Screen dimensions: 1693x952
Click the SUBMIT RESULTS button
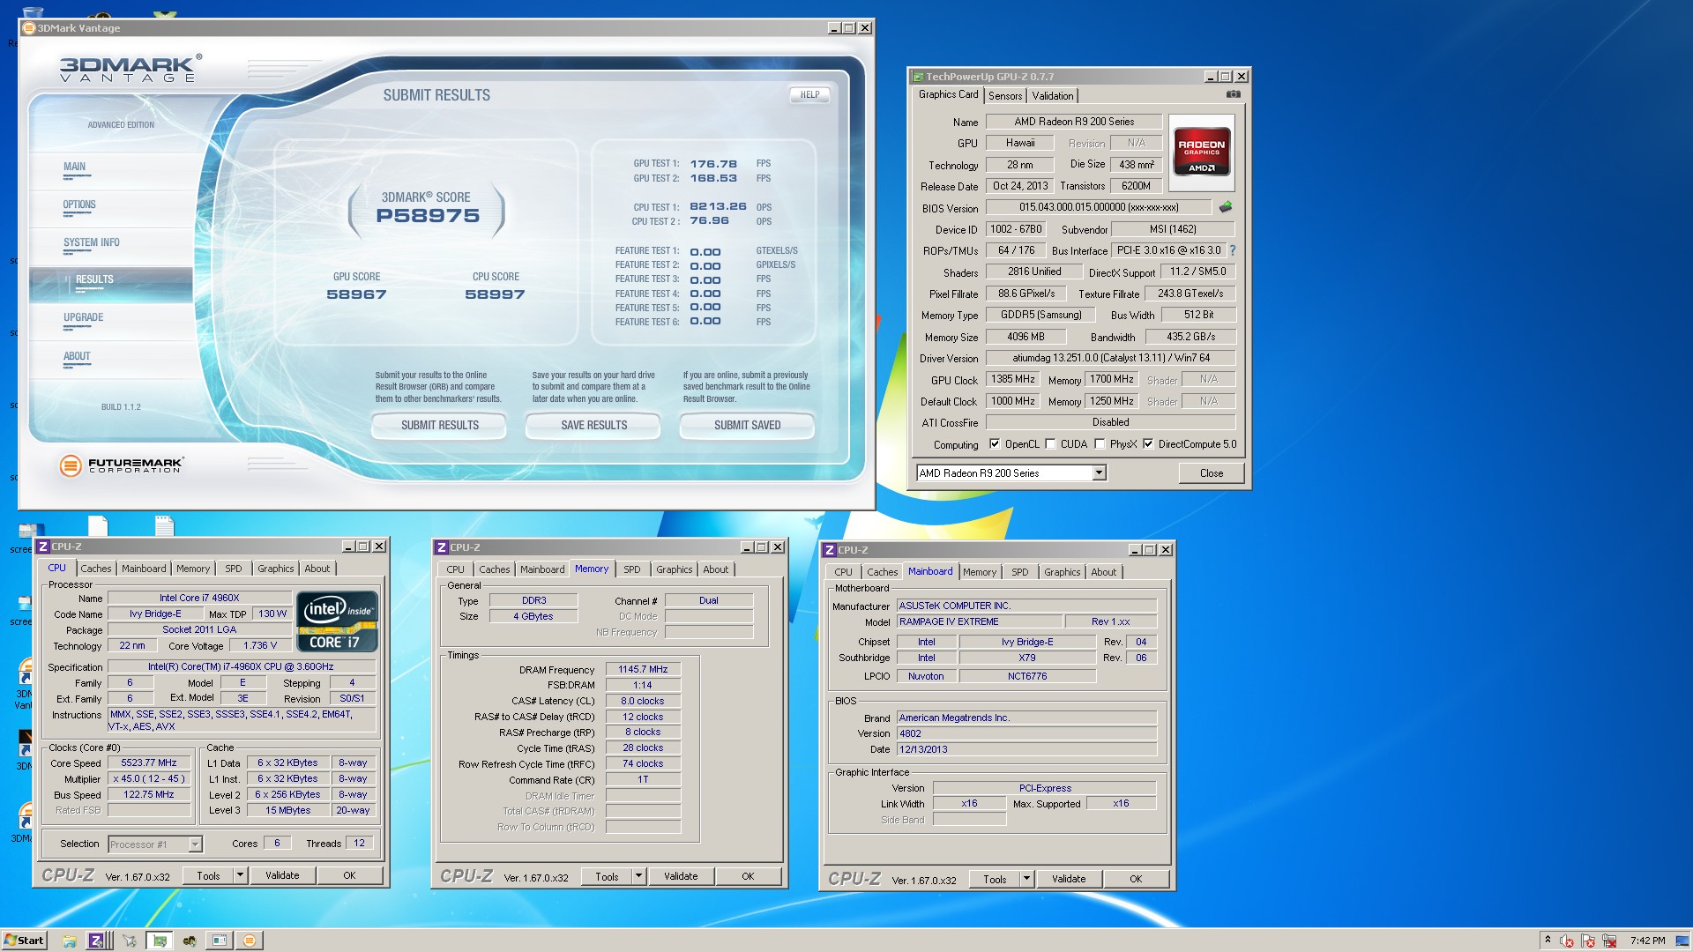[x=439, y=426]
